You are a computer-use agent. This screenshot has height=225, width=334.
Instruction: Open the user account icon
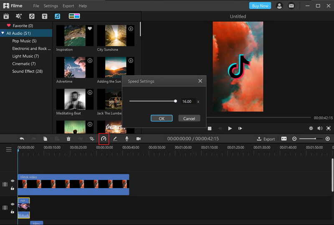[279, 6]
